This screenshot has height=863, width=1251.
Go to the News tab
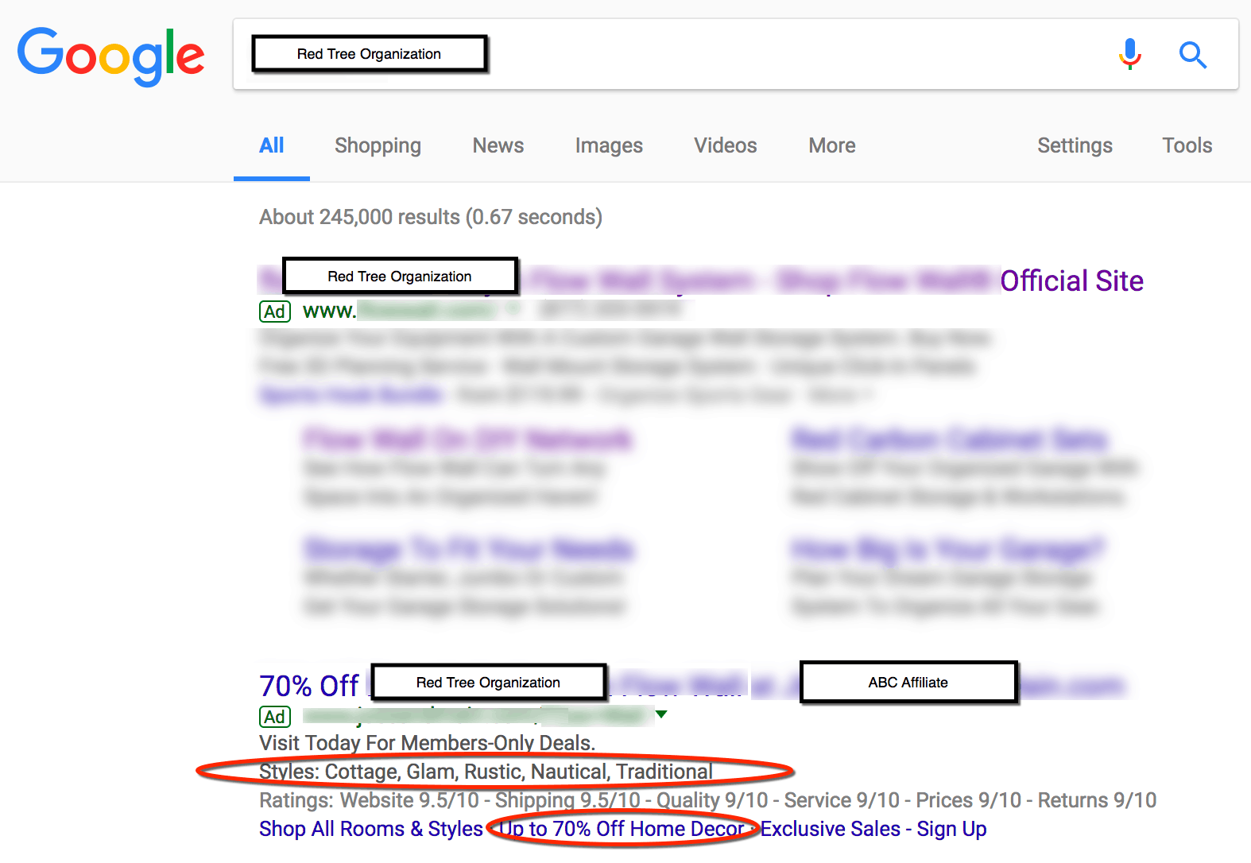click(498, 145)
